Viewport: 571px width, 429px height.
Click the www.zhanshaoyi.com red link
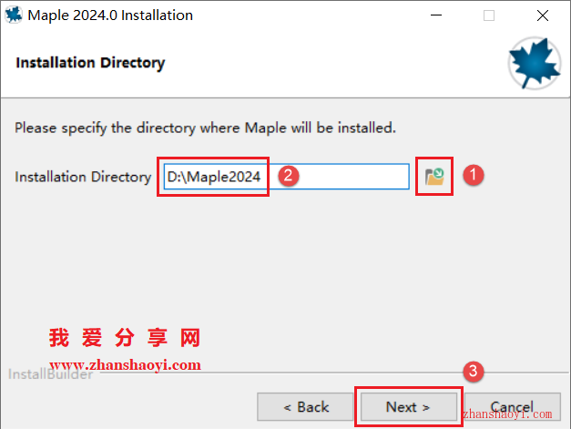tap(125, 364)
